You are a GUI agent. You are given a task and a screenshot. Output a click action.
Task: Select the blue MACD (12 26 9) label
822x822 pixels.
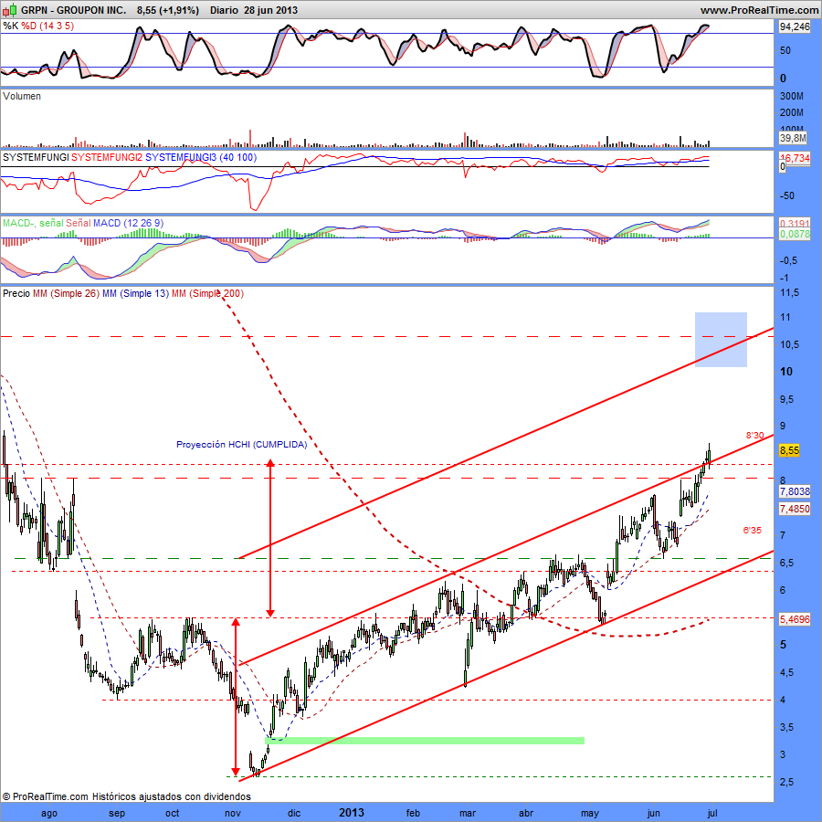tap(129, 224)
